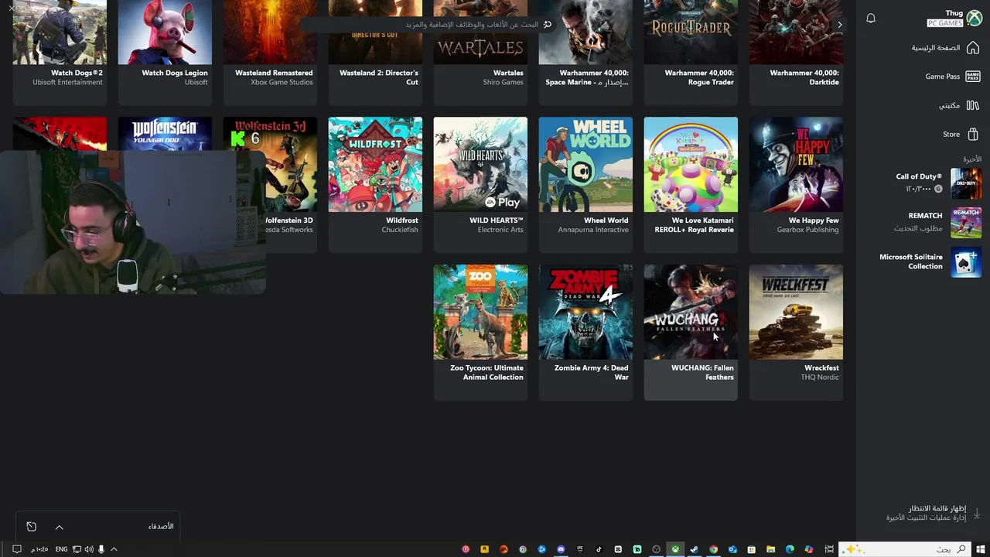990x557 pixels.
Task: Open the Game Pass section
Action: (952, 77)
